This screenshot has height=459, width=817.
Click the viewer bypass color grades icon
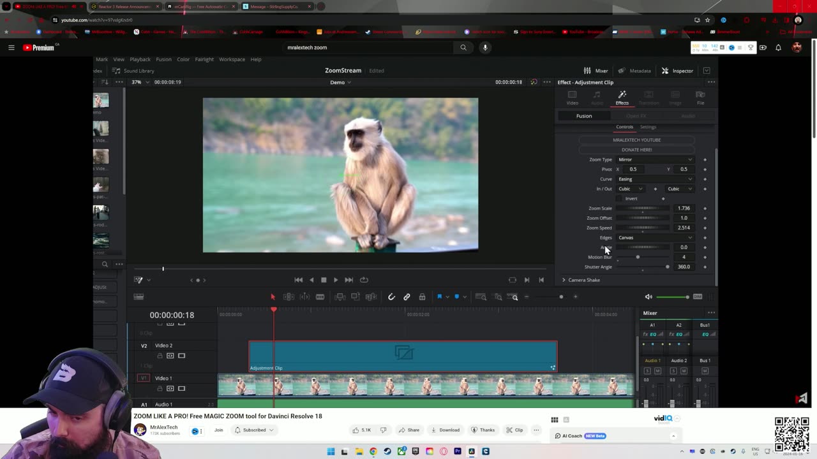point(534,82)
